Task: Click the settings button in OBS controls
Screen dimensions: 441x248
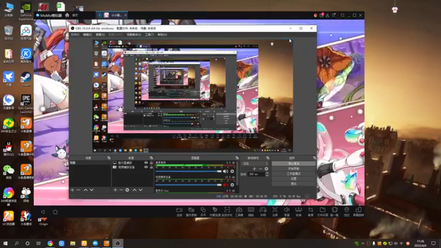Action: [x=294, y=179]
